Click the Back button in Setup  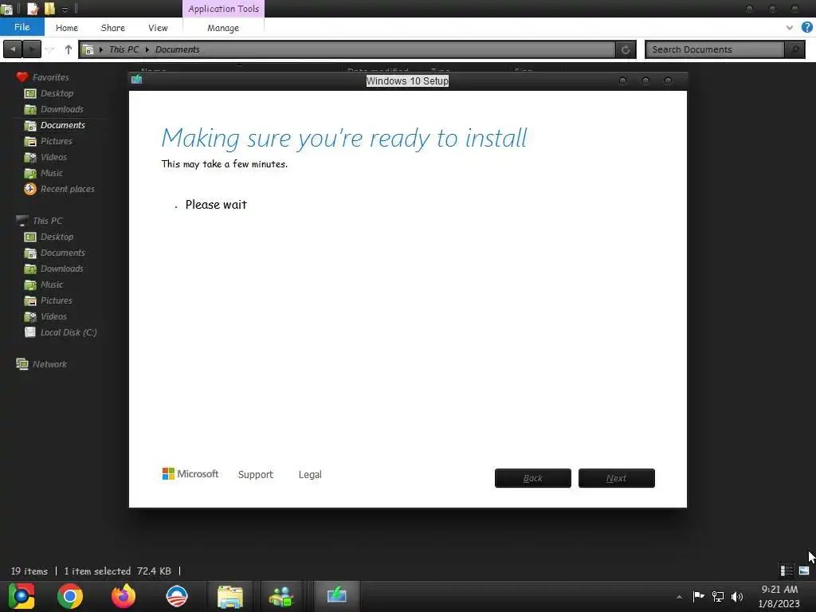point(533,478)
